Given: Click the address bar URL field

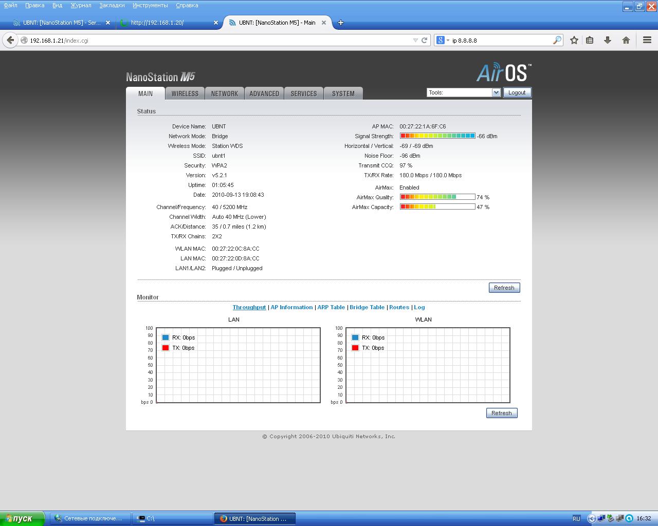Looking at the screenshot, I should click(216, 40).
